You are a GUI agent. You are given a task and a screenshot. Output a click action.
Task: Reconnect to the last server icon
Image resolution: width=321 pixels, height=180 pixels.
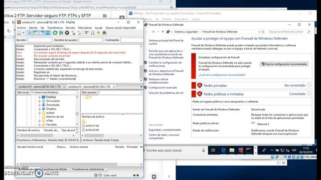click(79, 33)
